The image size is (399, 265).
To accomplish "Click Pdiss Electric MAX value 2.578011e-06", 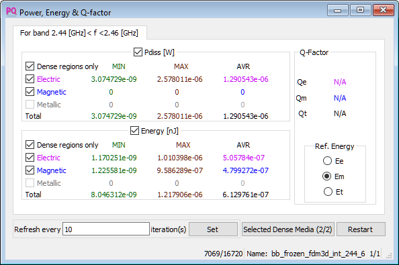I will tap(180, 79).
